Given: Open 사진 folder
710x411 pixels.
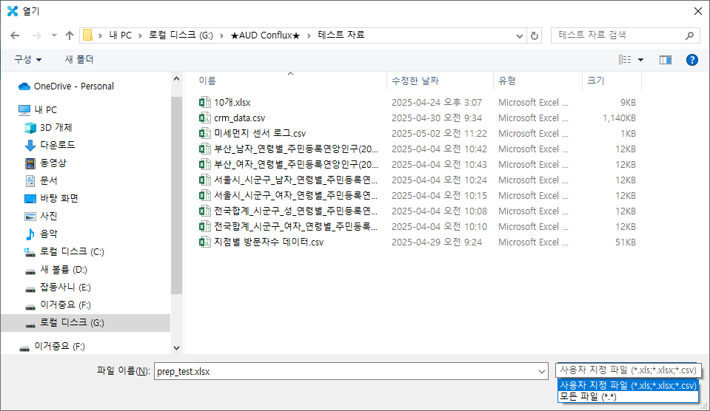Looking at the screenshot, I should coord(40,216).
